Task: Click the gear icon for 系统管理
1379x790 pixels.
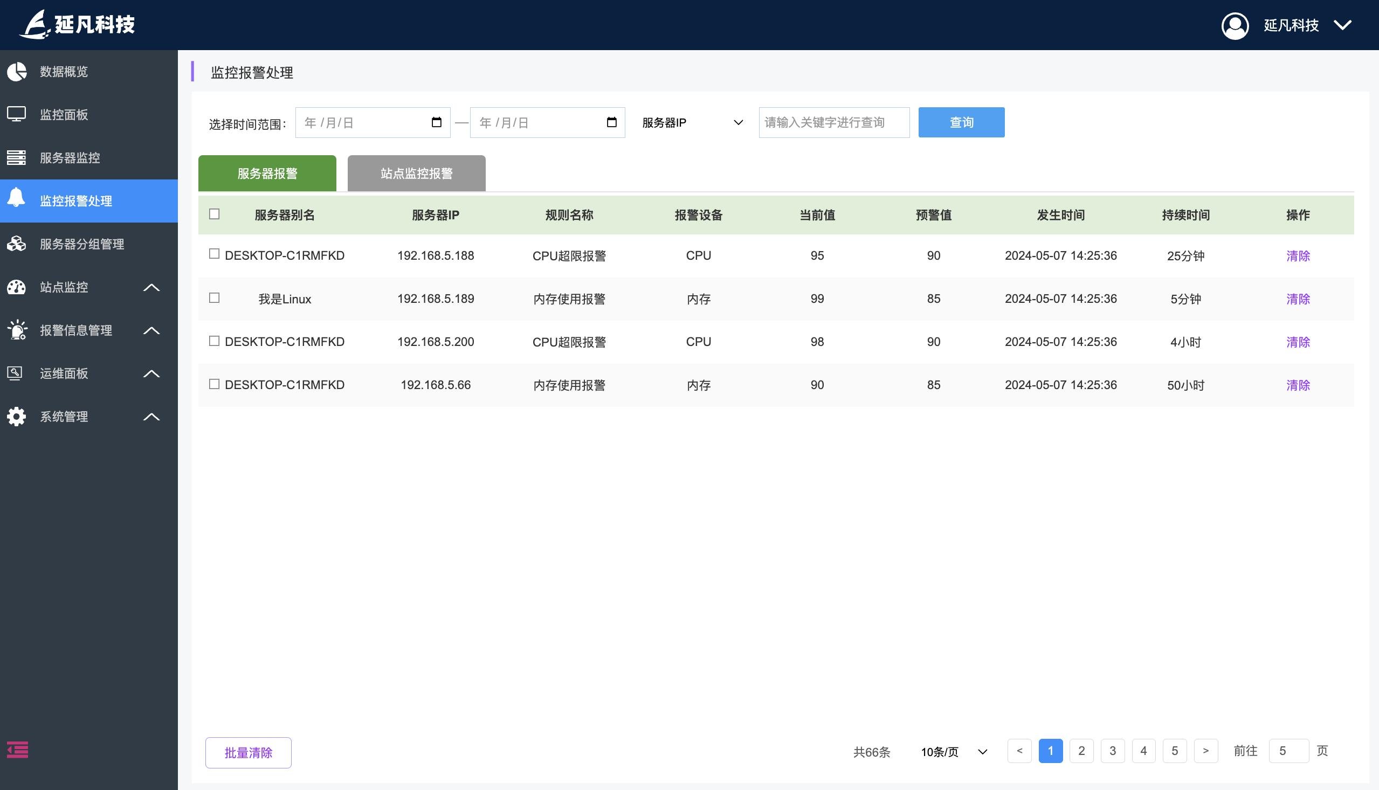Action: 16,417
